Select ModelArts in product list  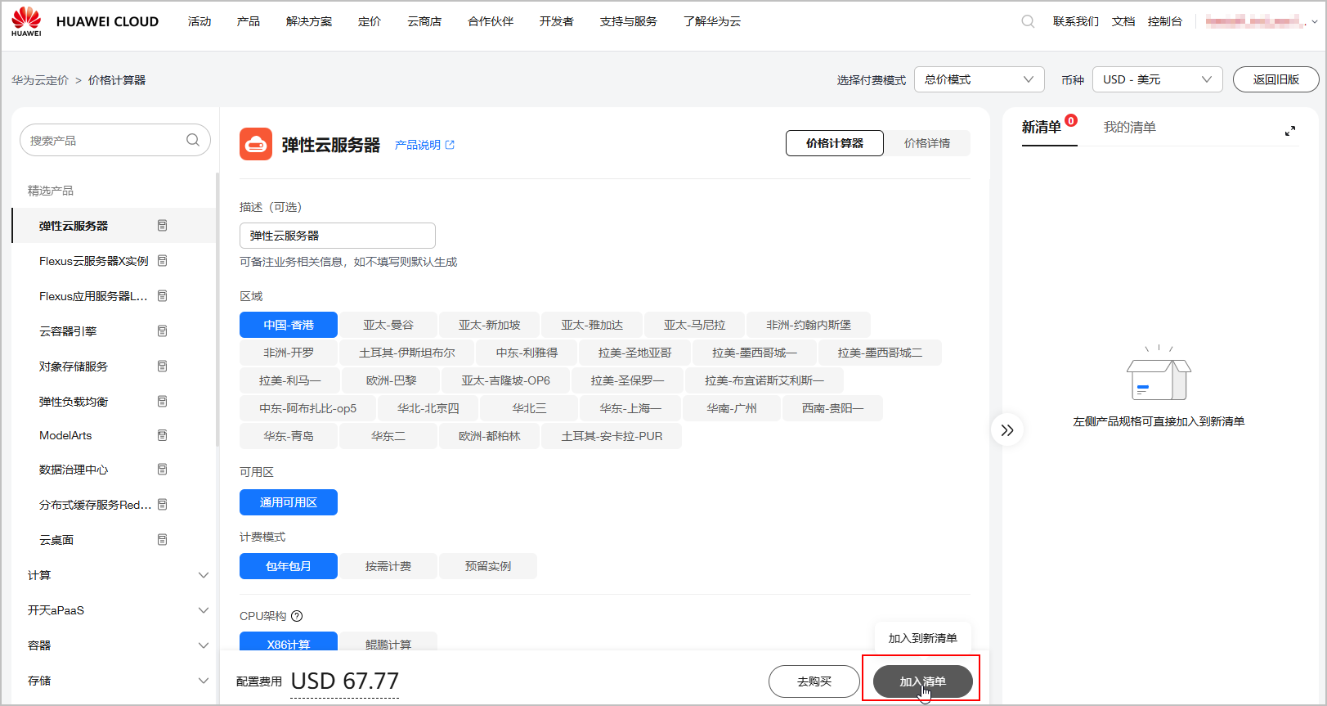click(x=65, y=435)
